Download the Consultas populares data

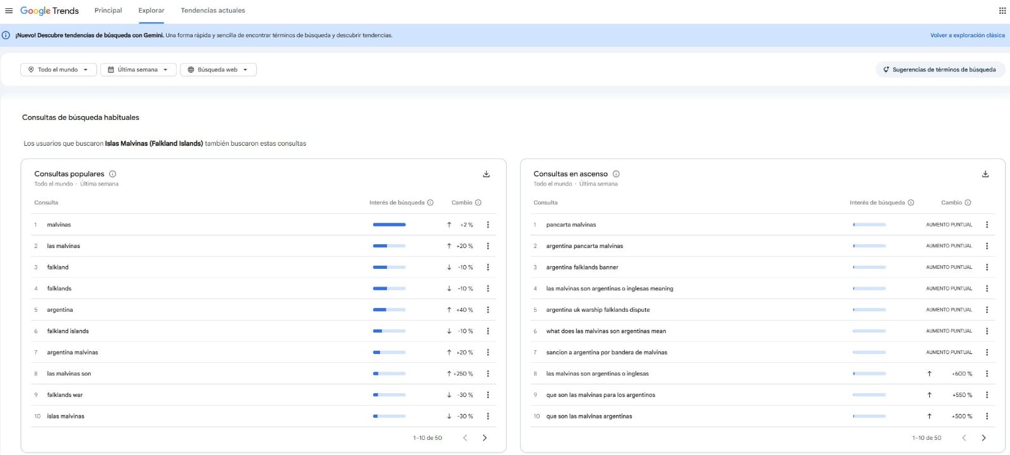pyautogui.click(x=486, y=174)
